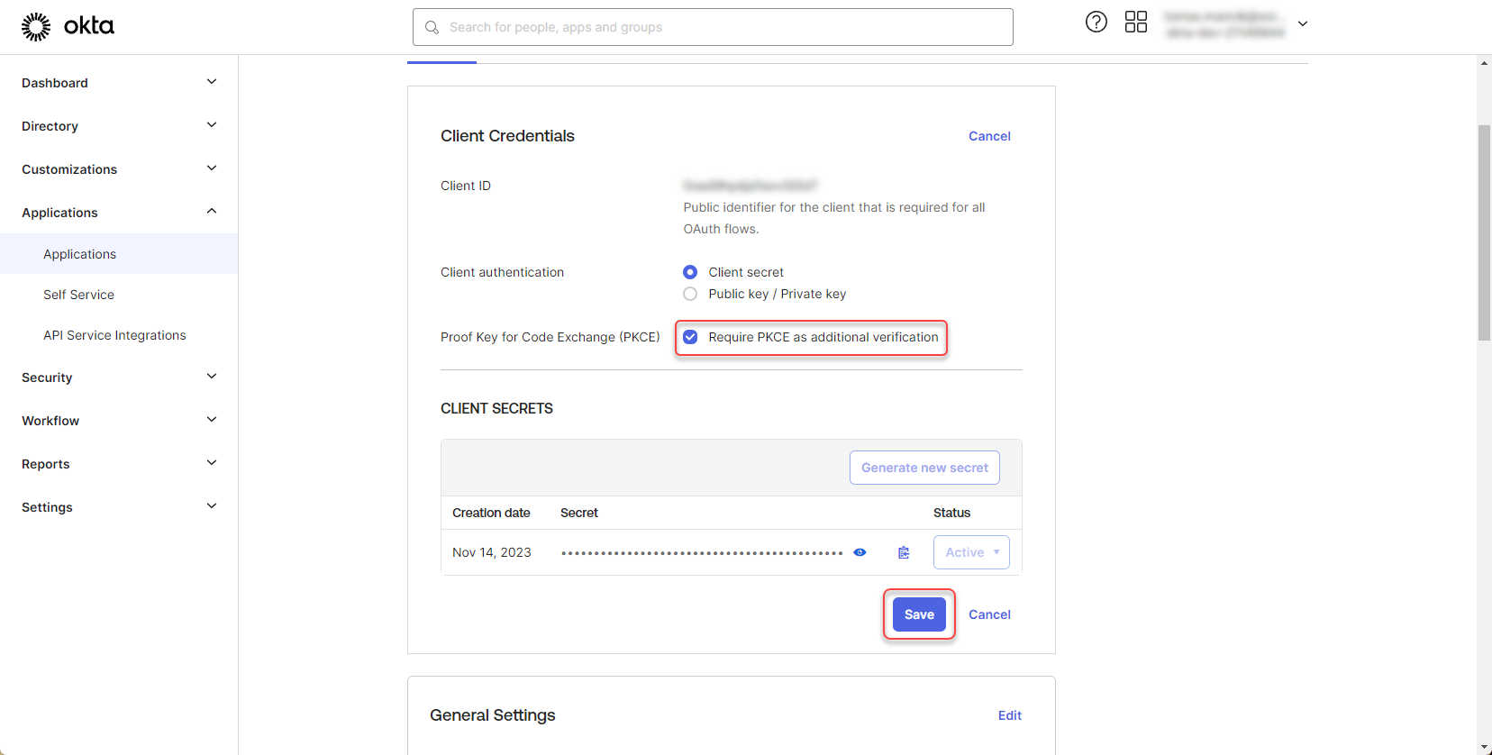Reveal the secret with the eye icon

(x=860, y=552)
